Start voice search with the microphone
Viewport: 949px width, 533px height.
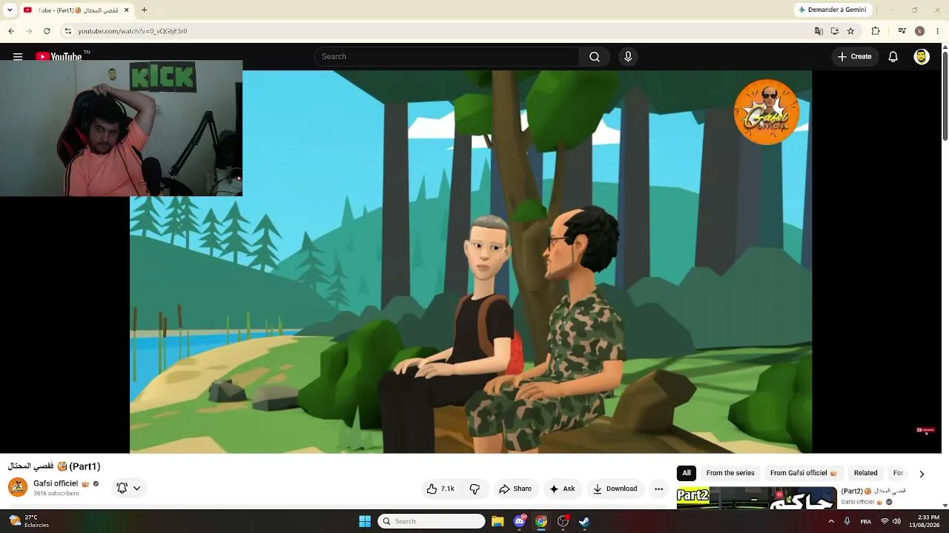628,56
